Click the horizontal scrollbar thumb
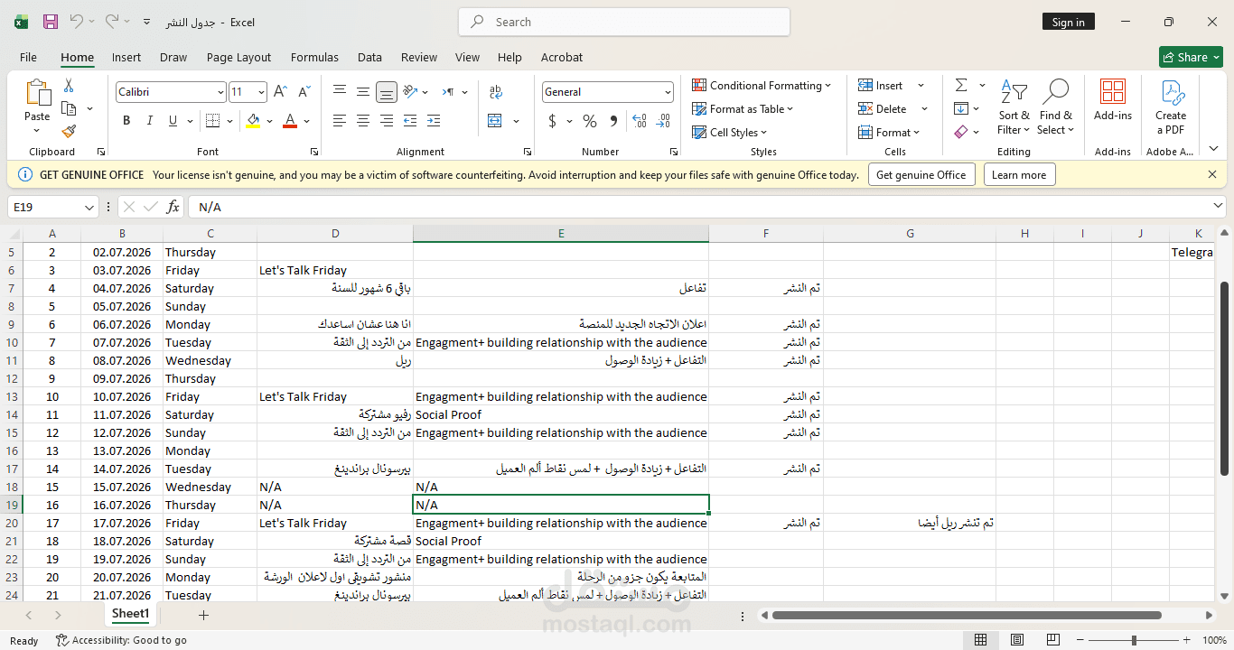 click(967, 616)
